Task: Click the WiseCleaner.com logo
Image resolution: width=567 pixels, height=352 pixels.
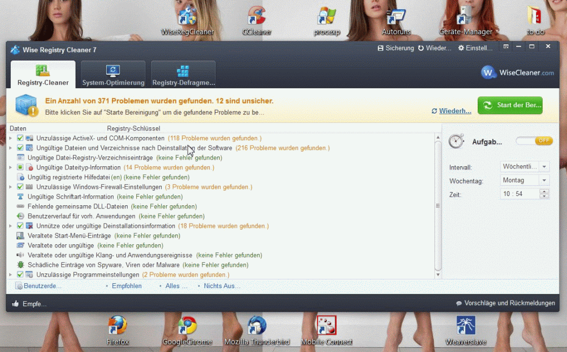Action: 517,73
